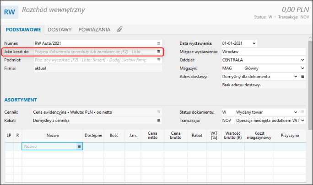Viewport: 313px width, 185px height.
Task: Click the Przyczyna column header
Action: pyautogui.click(x=290, y=135)
